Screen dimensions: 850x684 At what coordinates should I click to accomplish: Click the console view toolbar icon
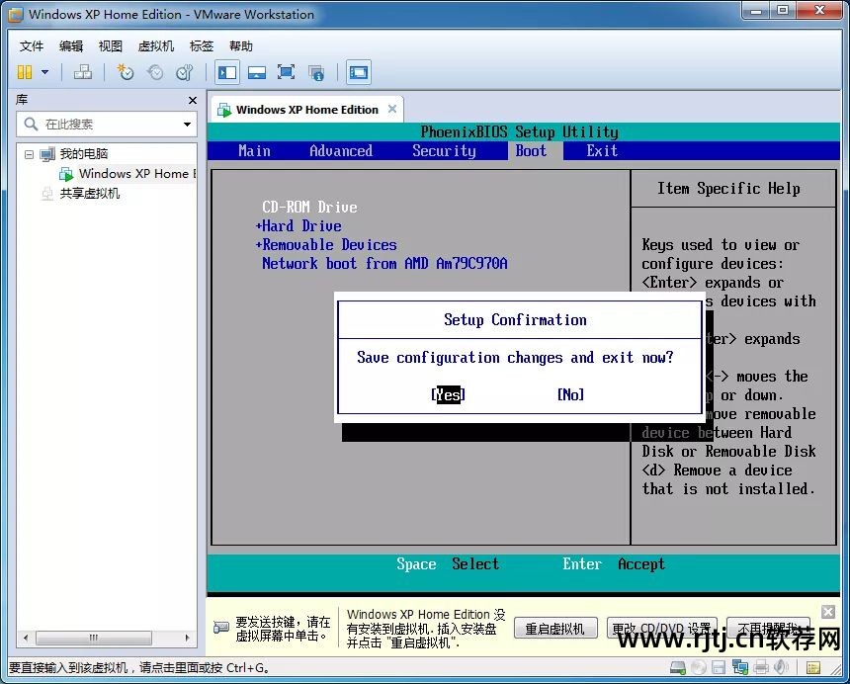(359, 72)
